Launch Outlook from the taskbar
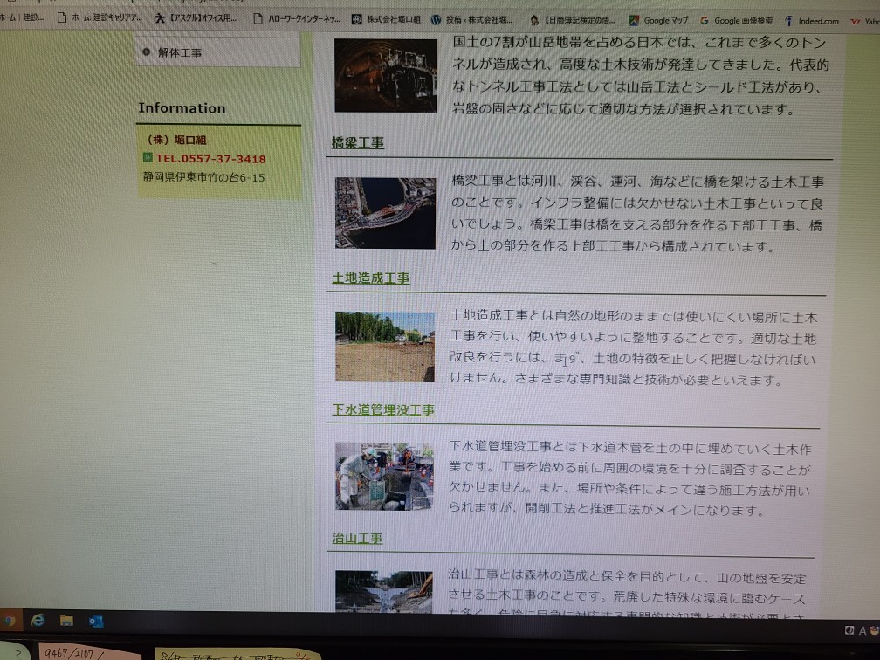The image size is (880, 660). (x=96, y=622)
